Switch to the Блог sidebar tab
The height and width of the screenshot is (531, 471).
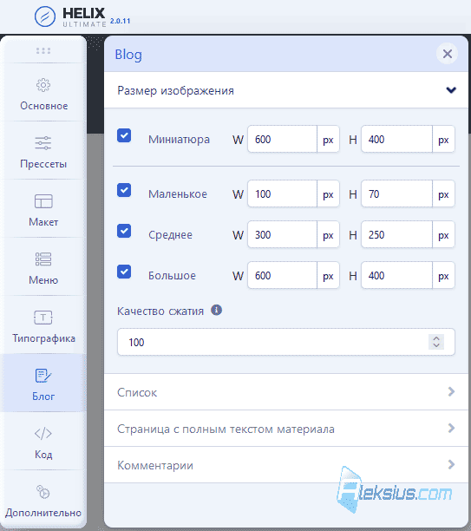click(43, 383)
